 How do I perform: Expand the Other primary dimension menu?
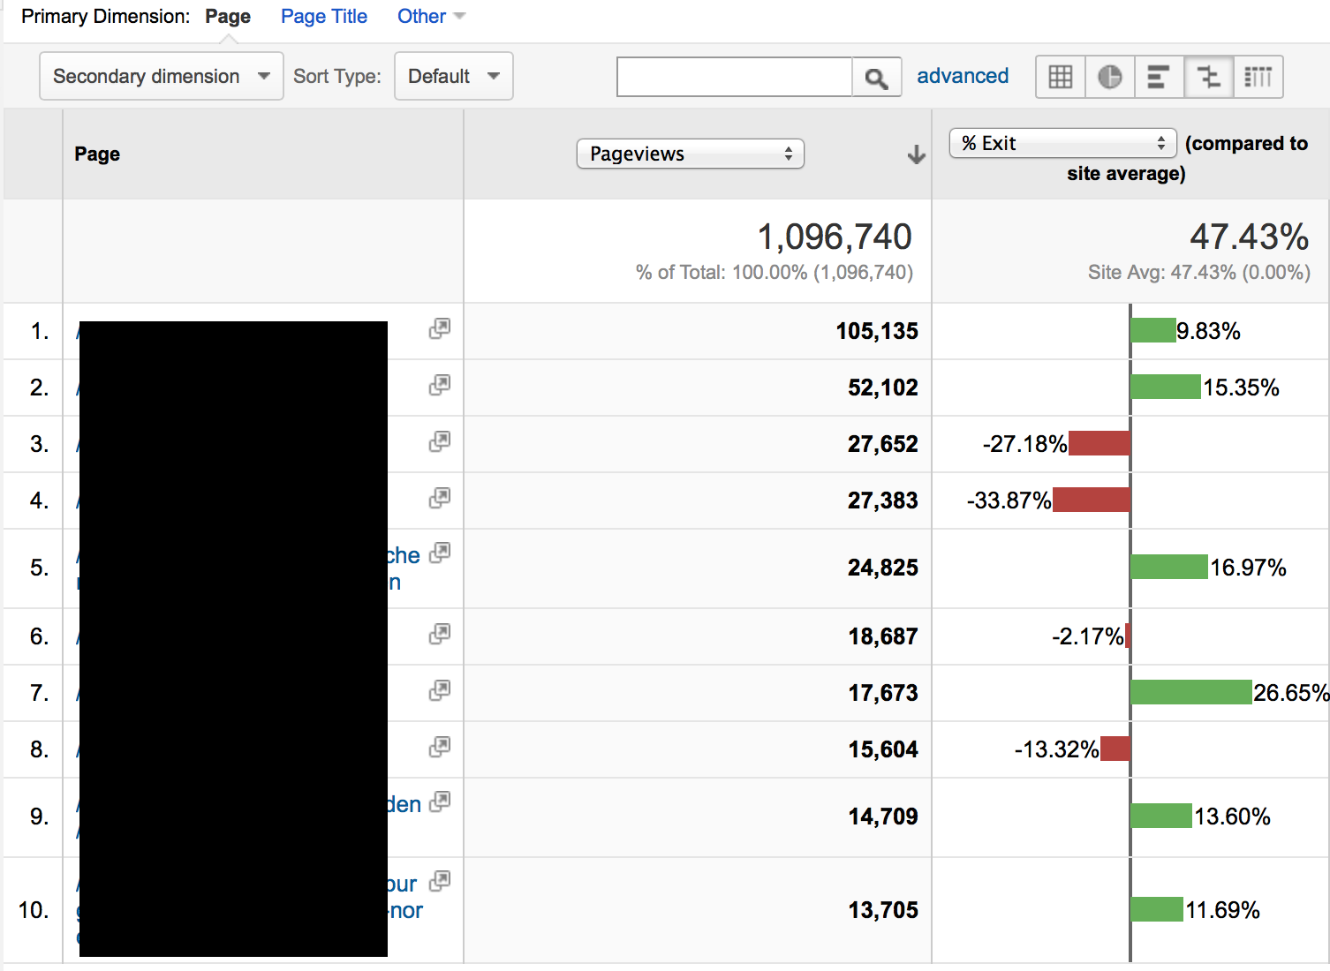pyautogui.click(x=431, y=16)
